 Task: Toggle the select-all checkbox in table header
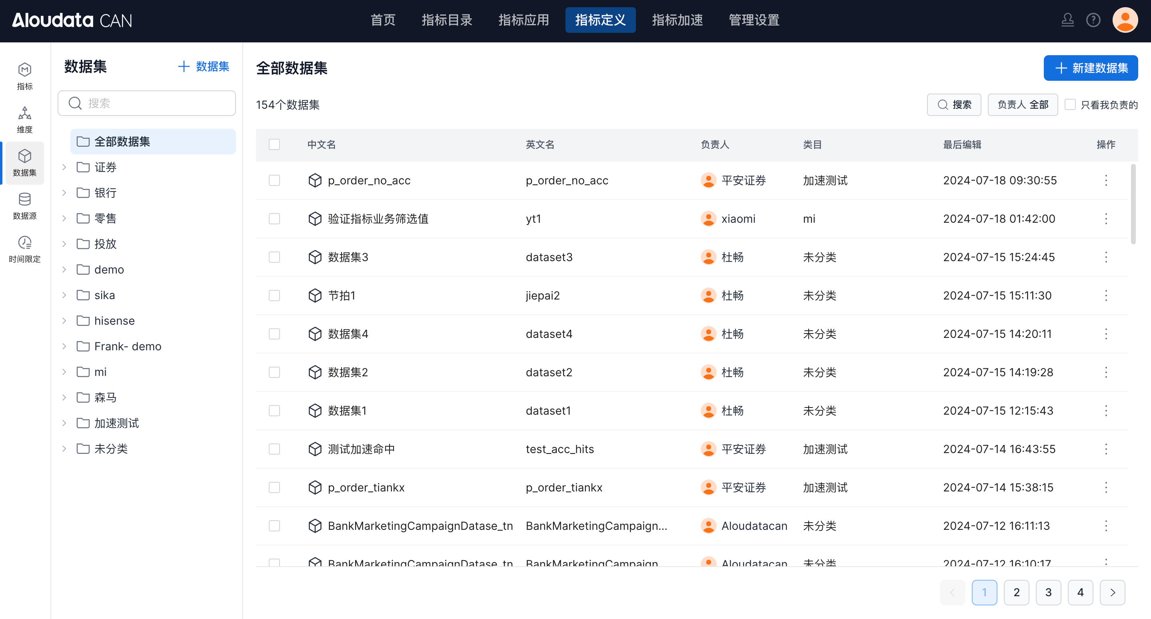coord(274,145)
